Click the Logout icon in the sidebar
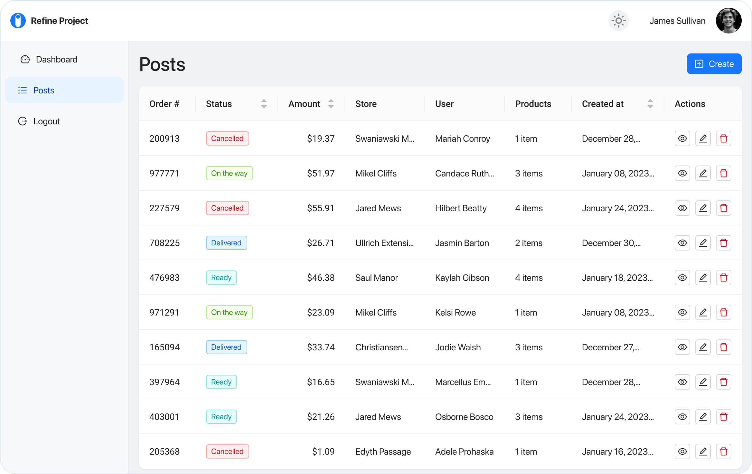This screenshot has height=474, width=752. pos(22,121)
